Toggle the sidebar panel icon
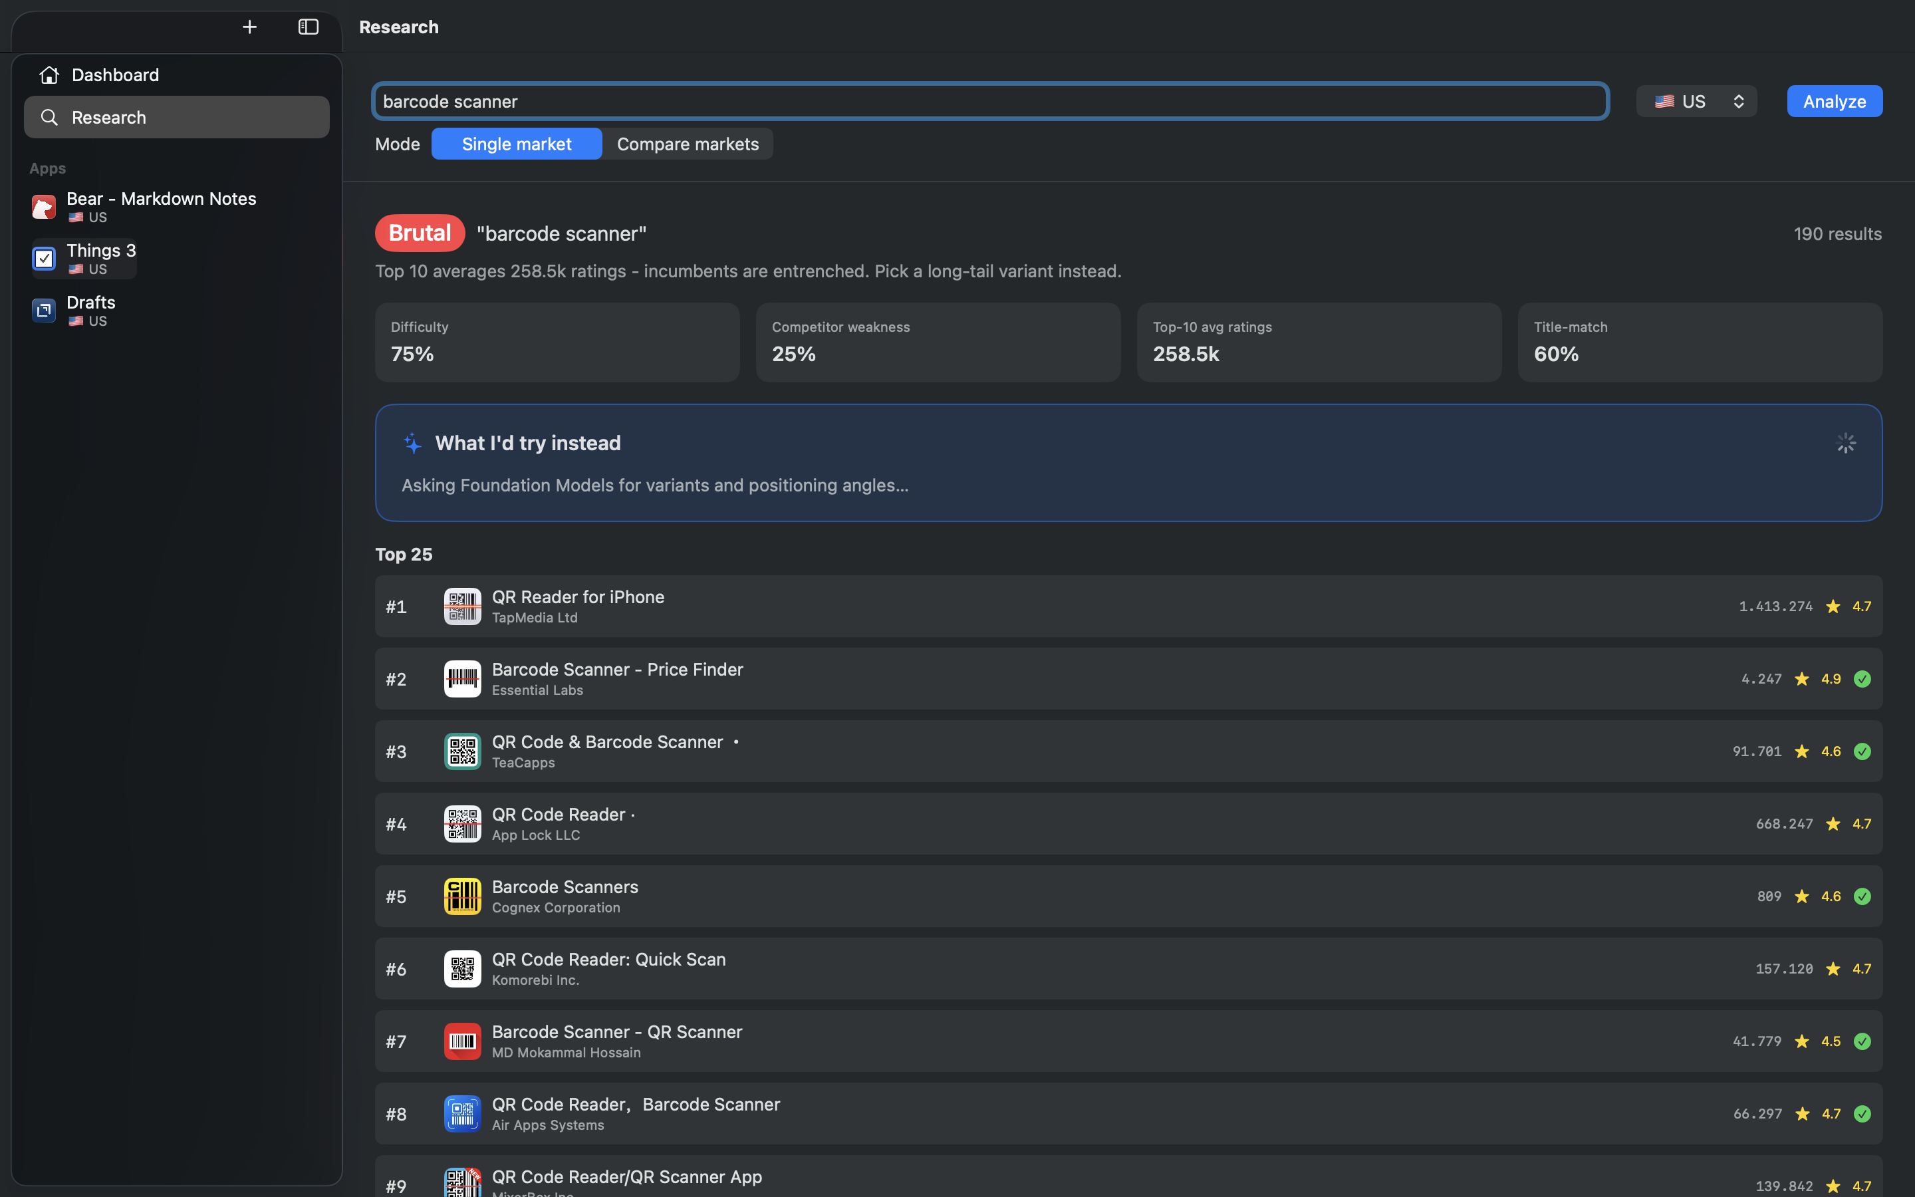This screenshot has height=1197, width=1915. pos(308,27)
